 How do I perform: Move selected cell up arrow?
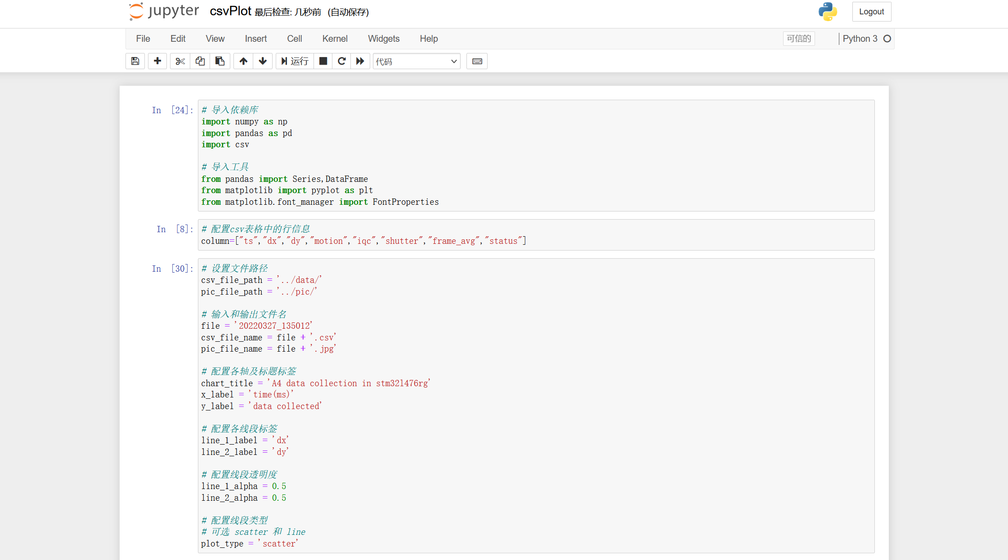pyautogui.click(x=243, y=61)
